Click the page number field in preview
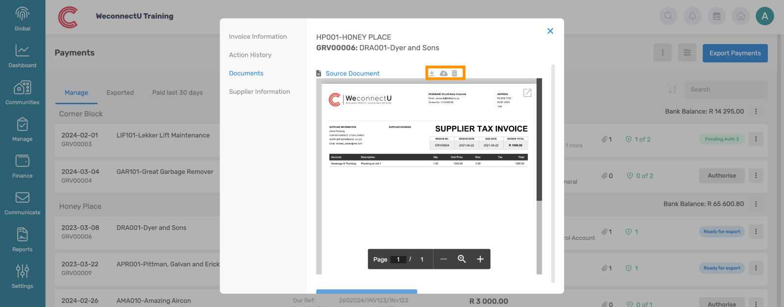Viewport: 784px width, 307px height. (398, 260)
